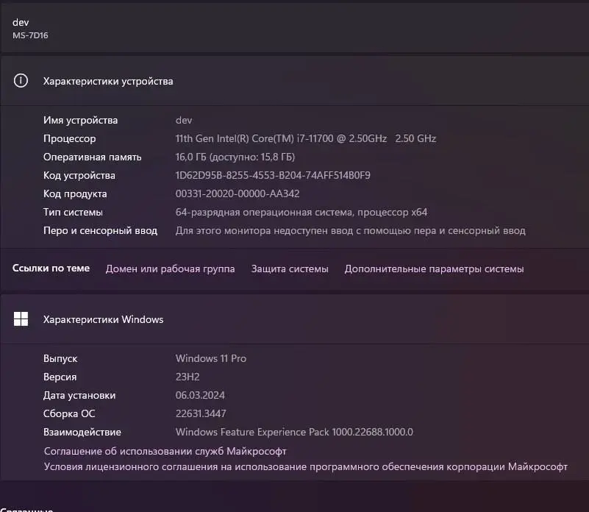The height and width of the screenshot is (512, 589).
Task: Open Соглашение об использовании служб Майкрософт
Action: click(x=165, y=451)
